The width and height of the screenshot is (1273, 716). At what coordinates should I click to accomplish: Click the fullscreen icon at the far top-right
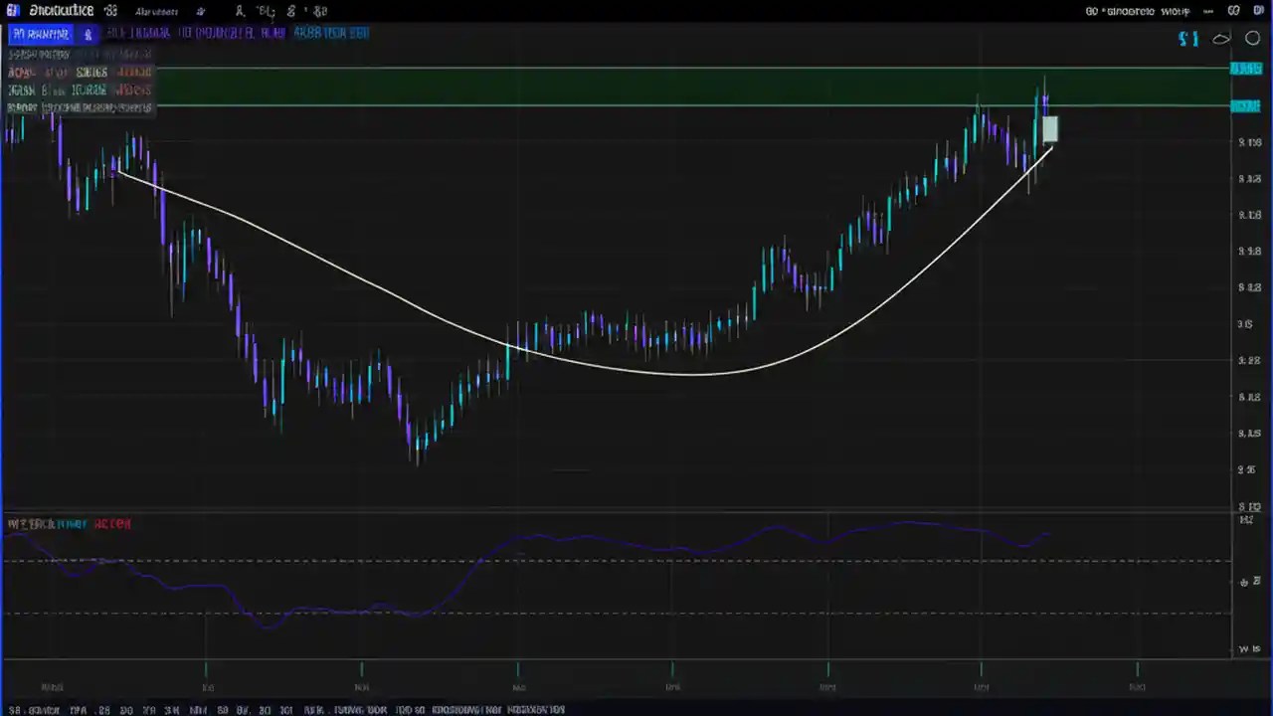[1258, 11]
